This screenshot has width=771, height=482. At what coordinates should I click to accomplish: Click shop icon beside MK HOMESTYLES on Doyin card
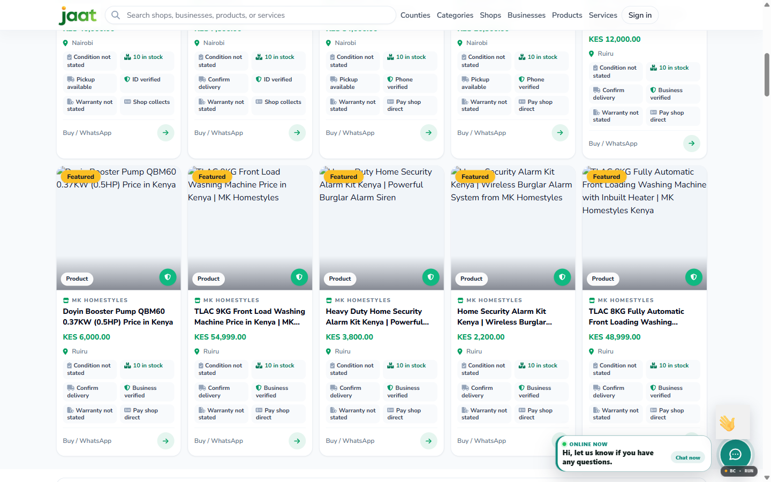(x=66, y=300)
